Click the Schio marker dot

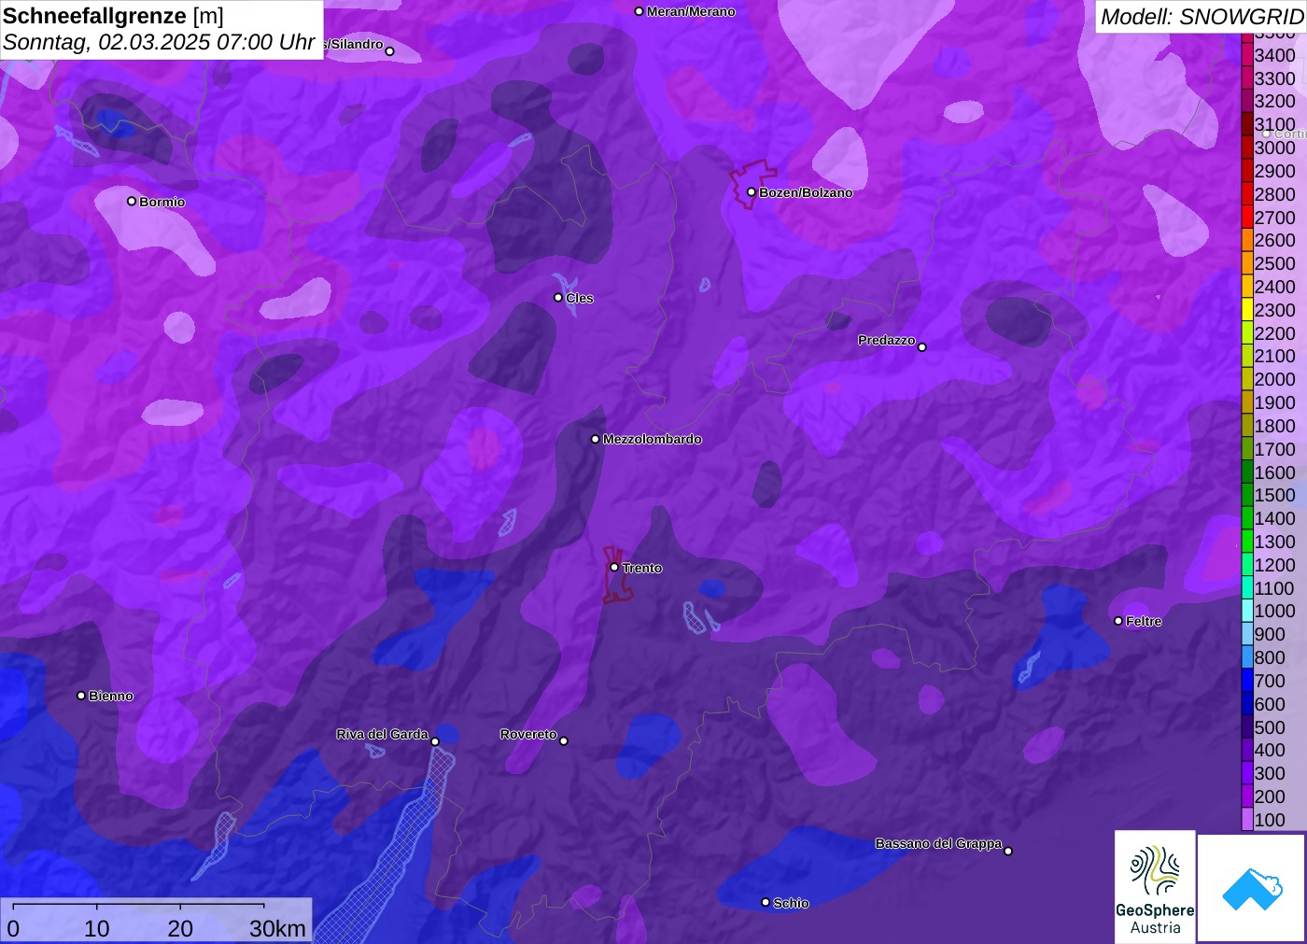[x=766, y=902]
